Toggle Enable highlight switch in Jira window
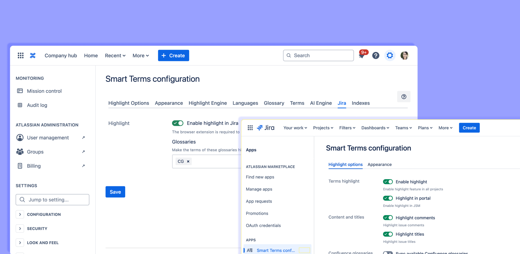This screenshot has height=254, width=520. click(388, 182)
